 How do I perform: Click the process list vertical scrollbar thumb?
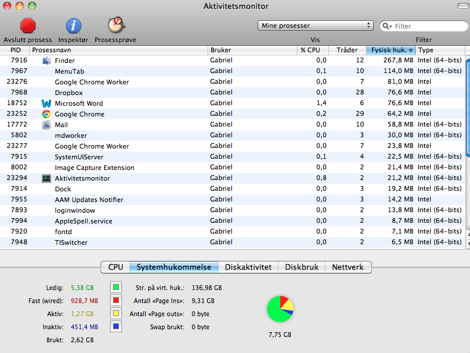pyautogui.click(x=468, y=108)
